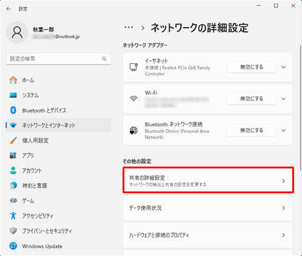Click the Bluetooth icon in sidebar
The image size is (302, 256).
[x=13, y=110]
